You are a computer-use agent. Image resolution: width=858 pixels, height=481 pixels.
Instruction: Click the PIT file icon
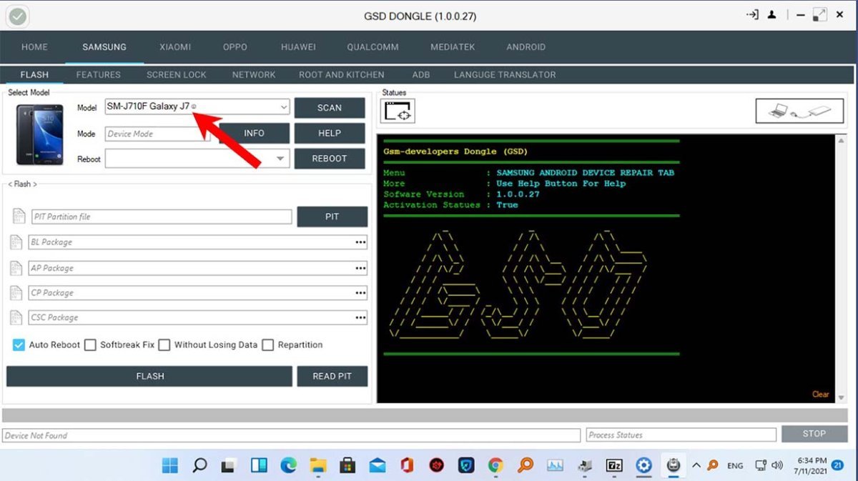coord(19,217)
